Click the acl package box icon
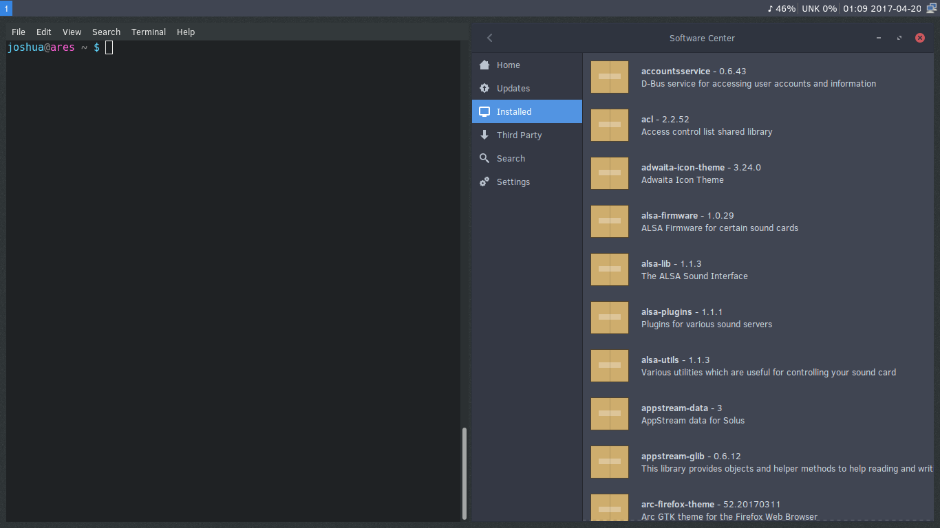Screen dimensions: 940x528 [x=610, y=125]
